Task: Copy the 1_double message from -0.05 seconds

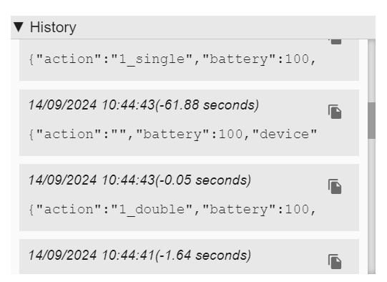Action: pos(335,187)
